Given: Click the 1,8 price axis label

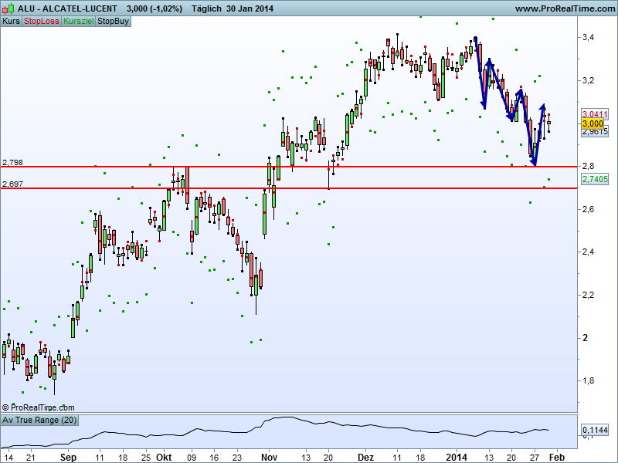Looking at the screenshot, I should (589, 380).
